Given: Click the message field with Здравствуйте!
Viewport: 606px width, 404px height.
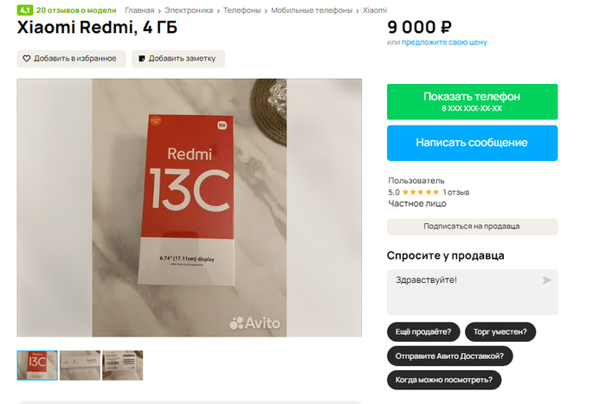Looking at the screenshot, I should click(463, 292).
